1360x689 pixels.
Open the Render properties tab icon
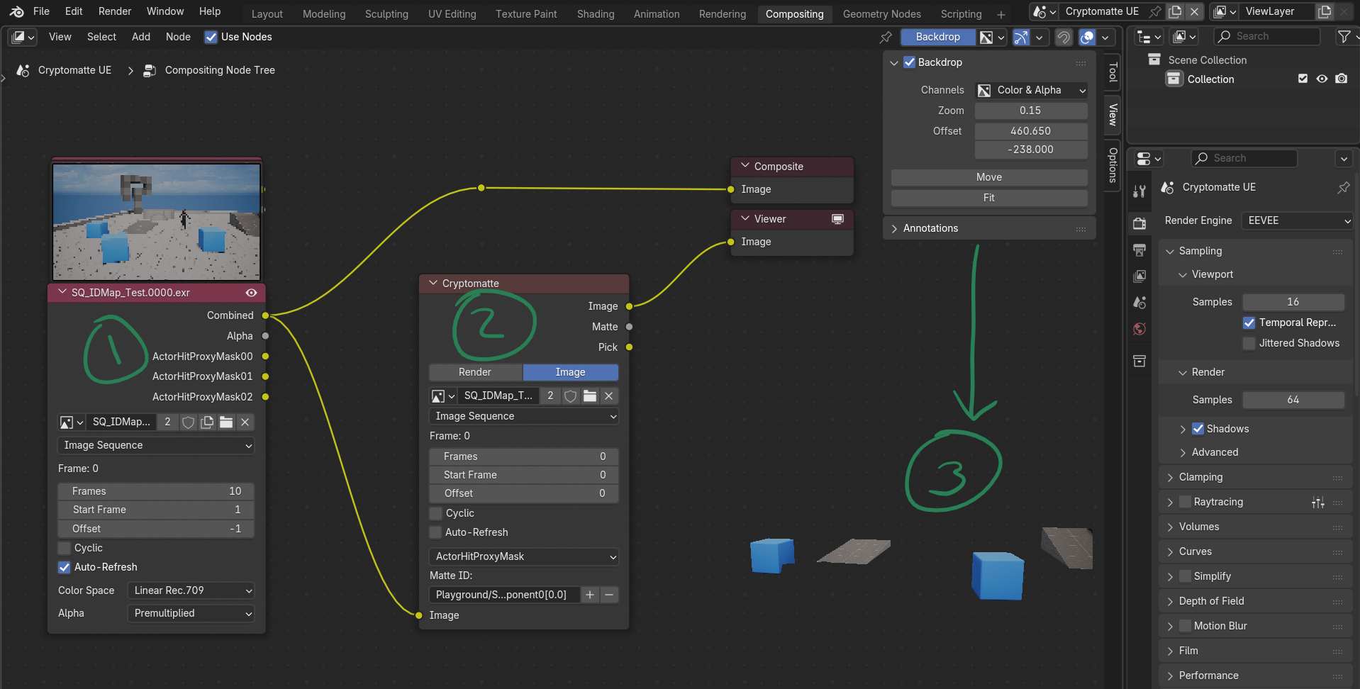pos(1139,223)
